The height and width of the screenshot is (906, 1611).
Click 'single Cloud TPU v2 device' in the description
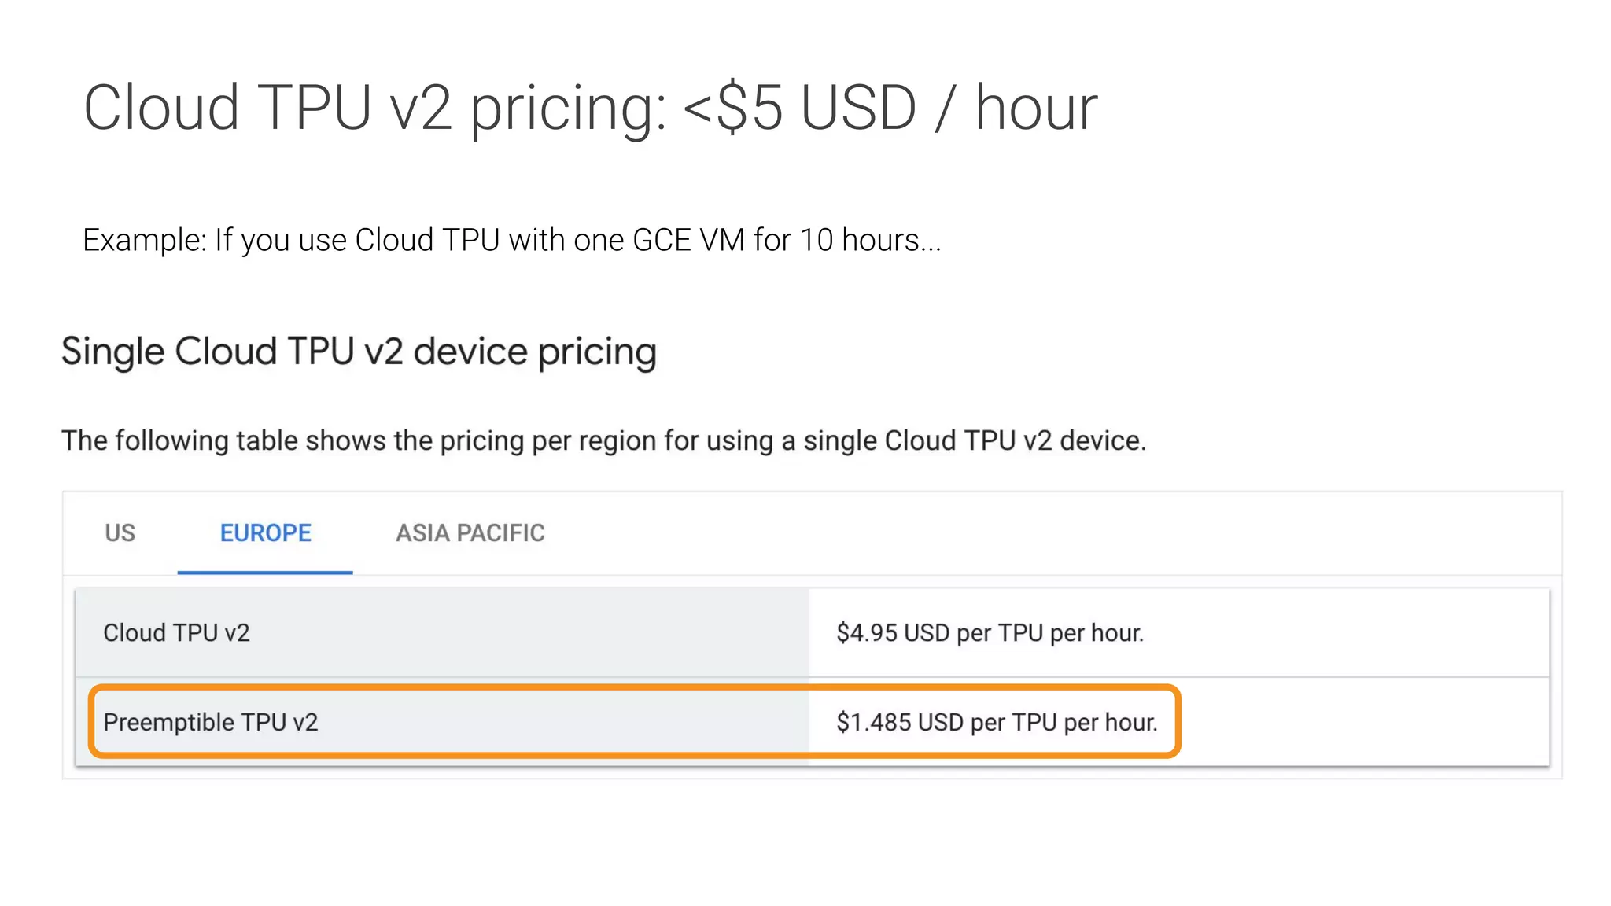pyautogui.click(x=974, y=440)
